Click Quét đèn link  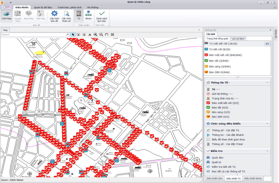(217, 158)
